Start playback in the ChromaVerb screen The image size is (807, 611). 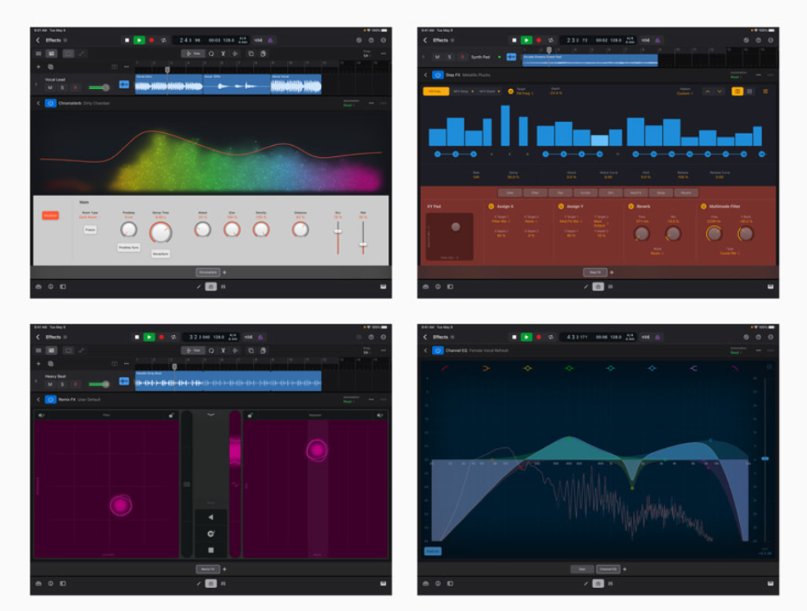pos(139,40)
